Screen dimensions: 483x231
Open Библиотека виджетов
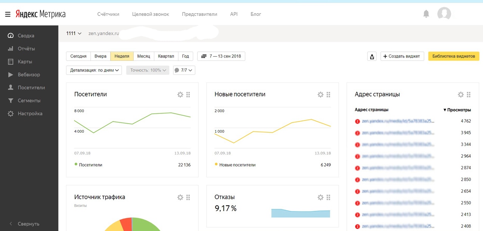pos(454,56)
